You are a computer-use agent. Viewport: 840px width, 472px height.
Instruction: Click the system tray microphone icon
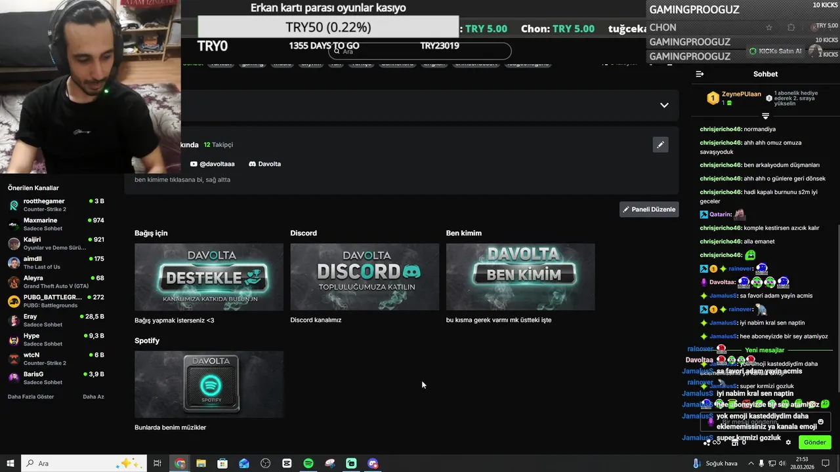[x=761, y=463]
